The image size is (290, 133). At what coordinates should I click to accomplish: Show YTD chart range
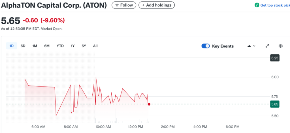point(60,46)
